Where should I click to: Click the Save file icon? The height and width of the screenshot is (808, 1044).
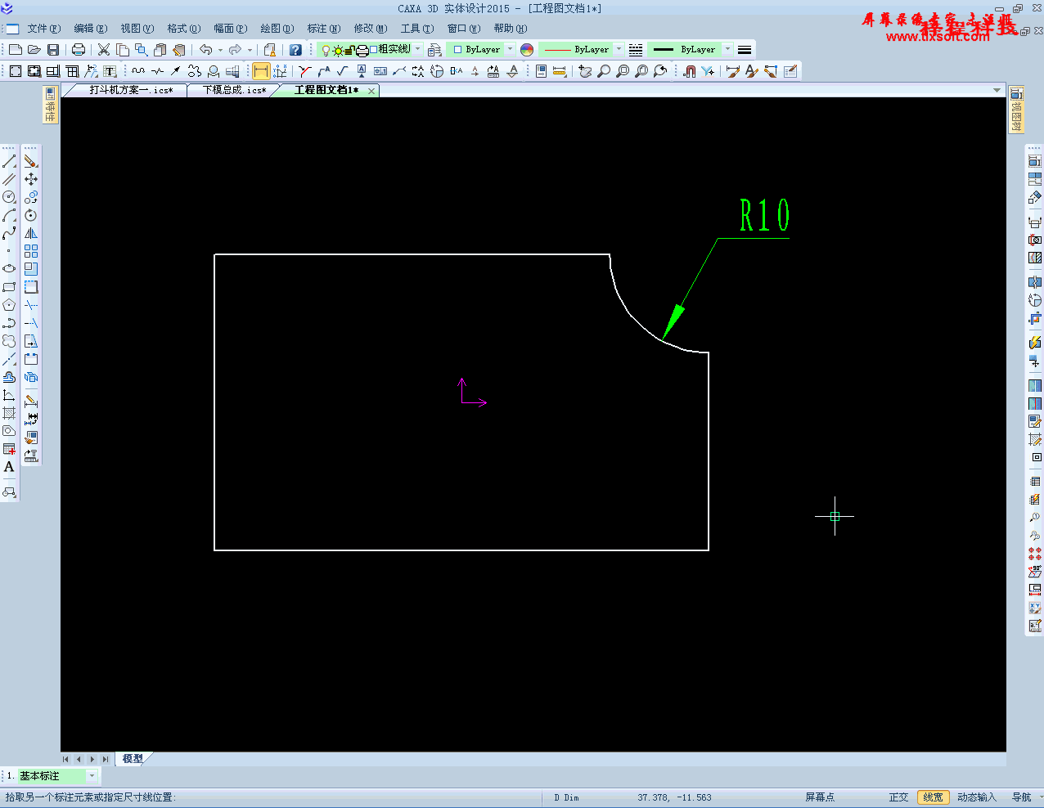point(53,50)
